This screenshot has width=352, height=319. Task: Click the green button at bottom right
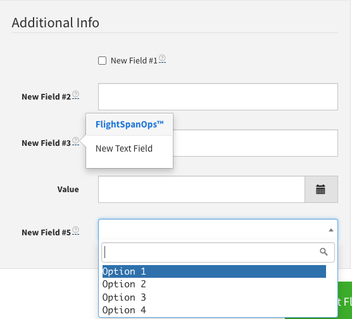point(344,301)
